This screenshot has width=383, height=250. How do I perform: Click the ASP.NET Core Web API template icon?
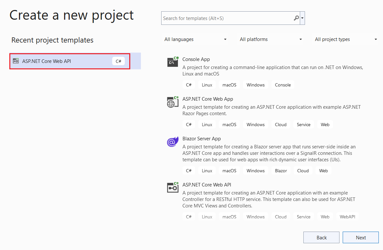172,187
